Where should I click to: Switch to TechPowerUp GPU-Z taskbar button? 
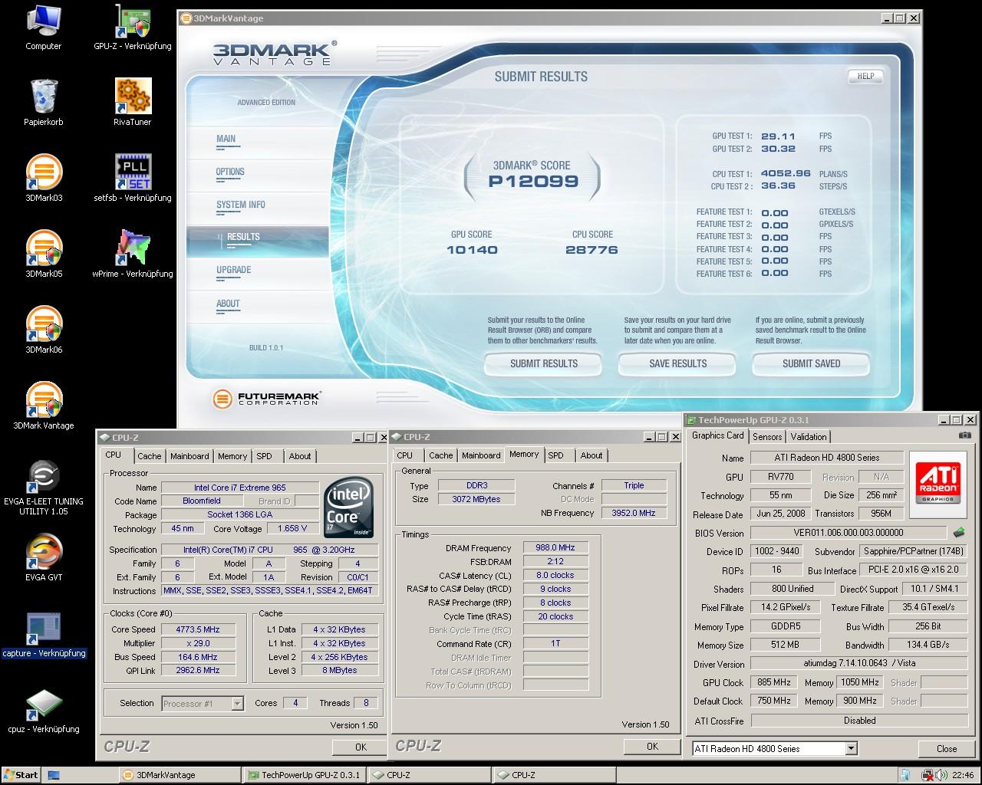click(305, 775)
